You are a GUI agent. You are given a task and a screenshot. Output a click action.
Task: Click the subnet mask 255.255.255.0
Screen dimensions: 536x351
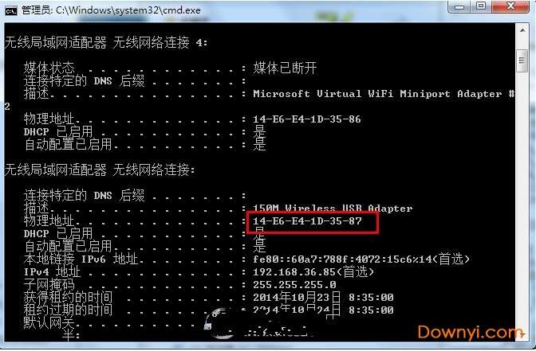point(294,284)
